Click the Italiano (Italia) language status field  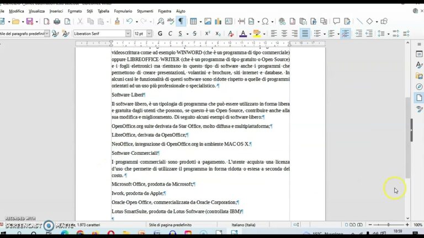pyautogui.click(x=243, y=225)
